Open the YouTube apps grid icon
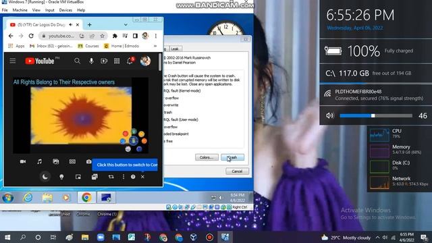This screenshot has height=243, width=432. click(117, 61)
